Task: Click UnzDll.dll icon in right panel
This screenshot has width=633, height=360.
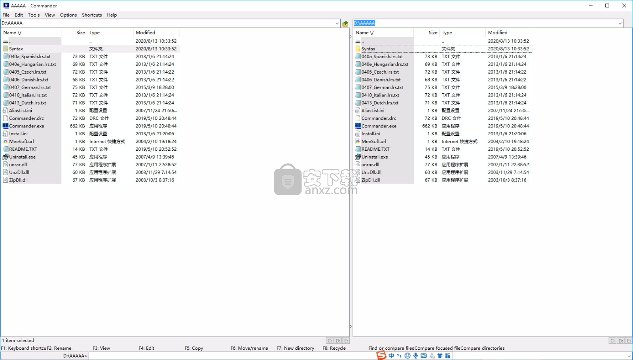Action: [x=358, y=172]
